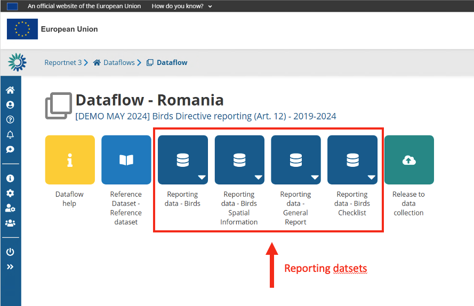The image size is (474, 306).
Task: Expand the 'How do you know?' dropdown
Action: (182, 6)
